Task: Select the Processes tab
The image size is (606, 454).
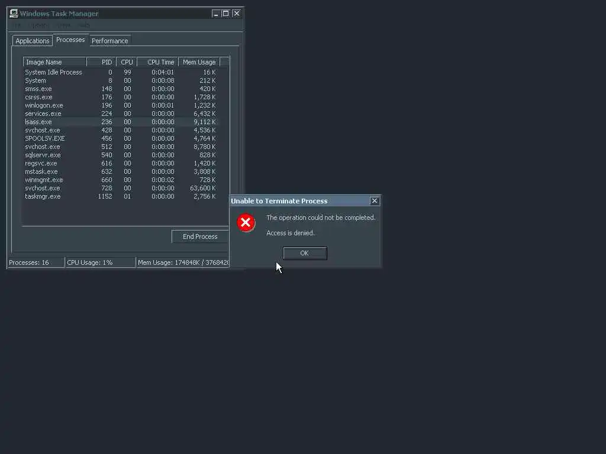Action: pos(70,40)
